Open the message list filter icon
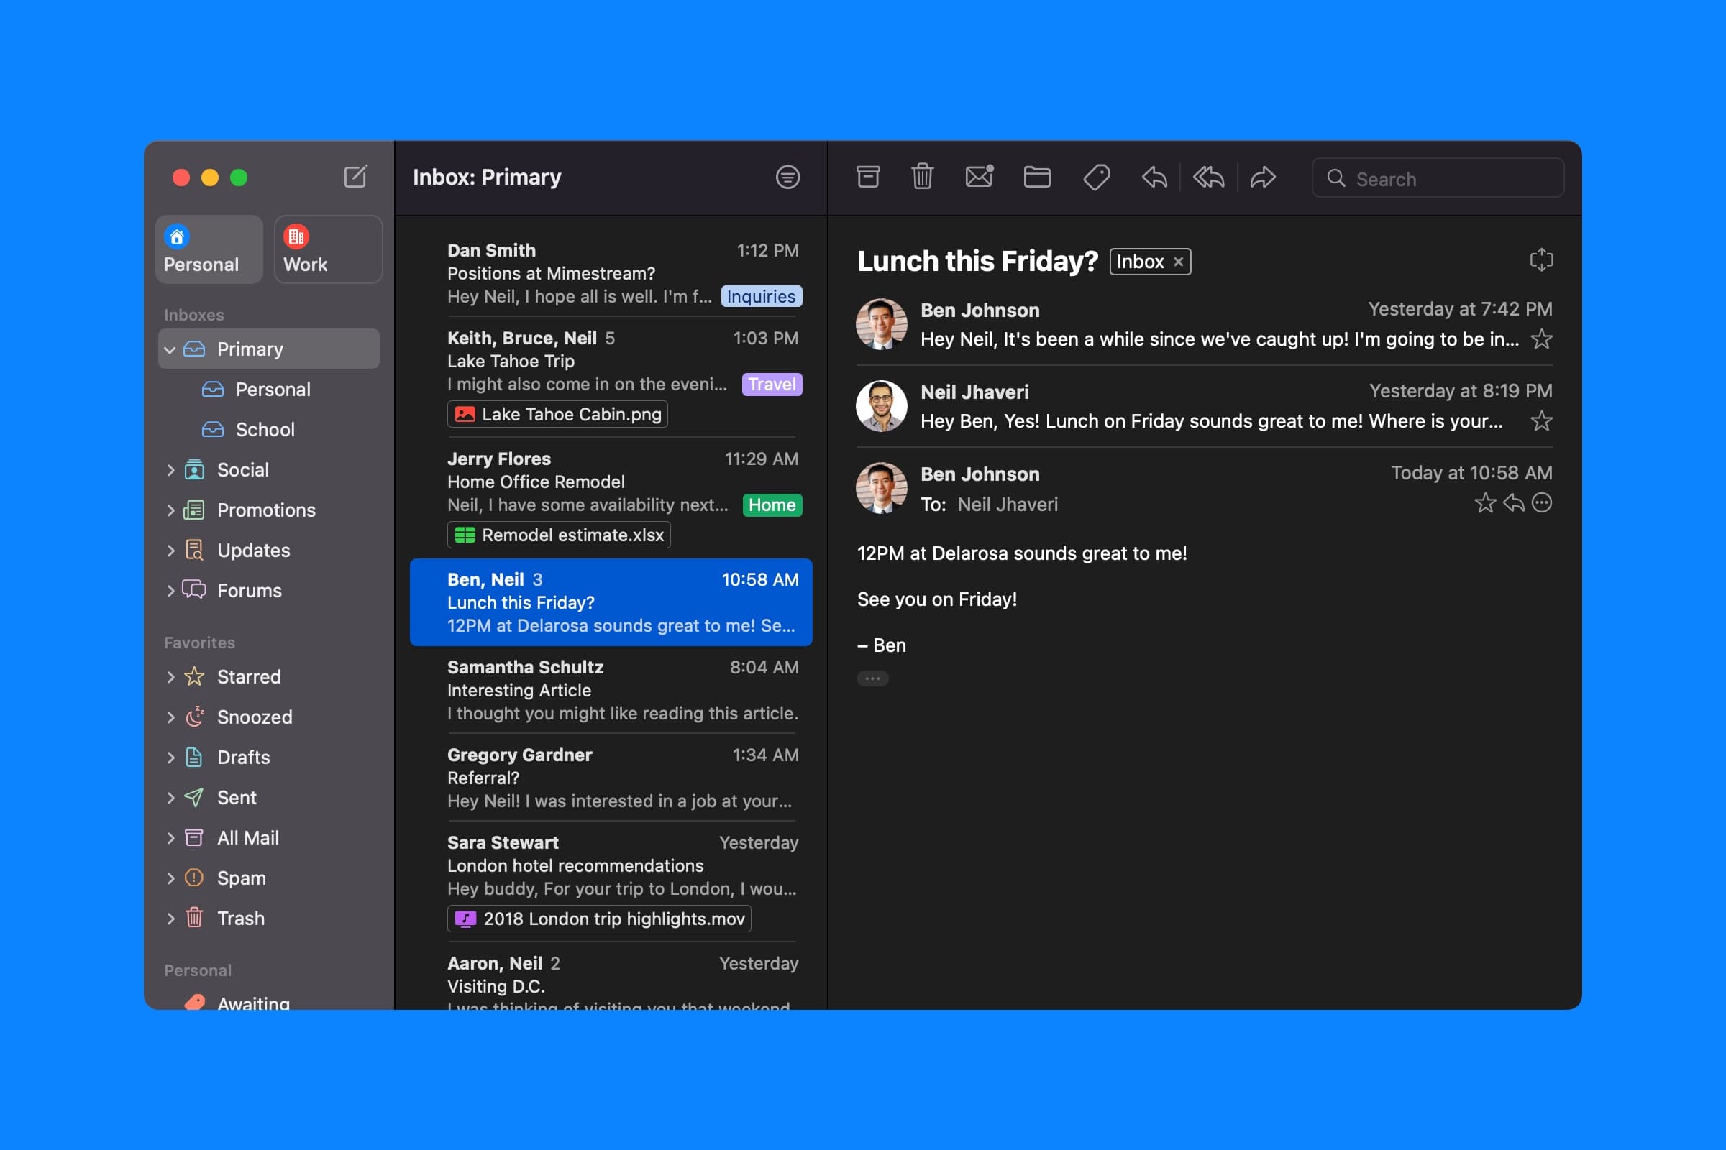The width and height of the screenshot is (1726, 1150). (787, 177)
